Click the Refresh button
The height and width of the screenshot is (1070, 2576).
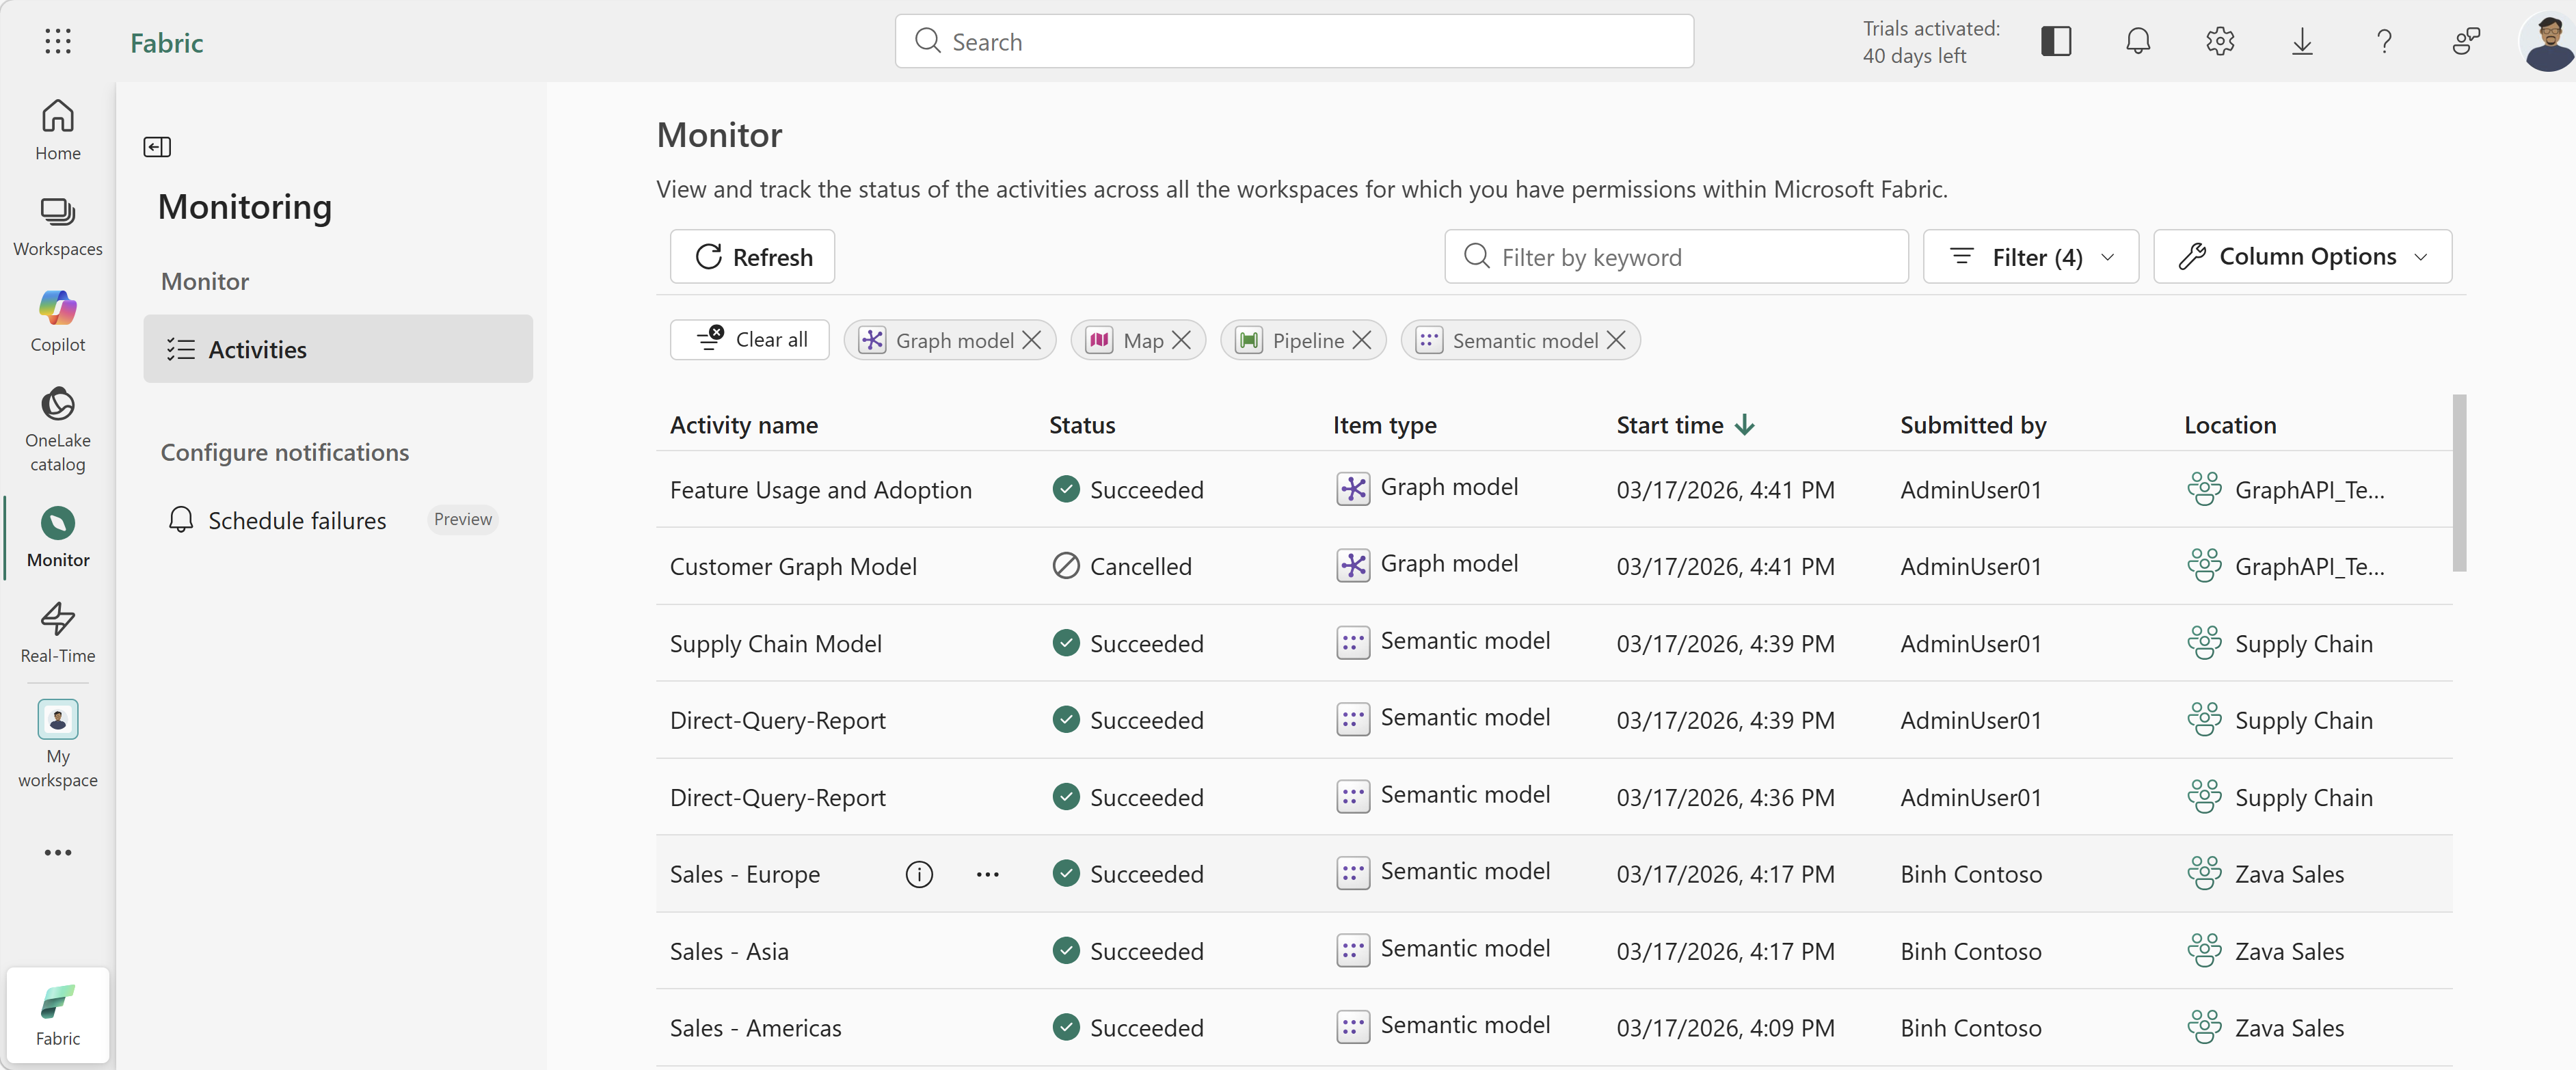[x=752, y=257]
